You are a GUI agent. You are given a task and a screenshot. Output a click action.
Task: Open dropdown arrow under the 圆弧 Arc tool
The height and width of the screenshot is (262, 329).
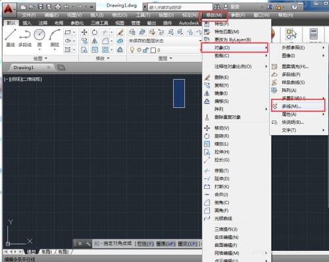tap(55, 49)
